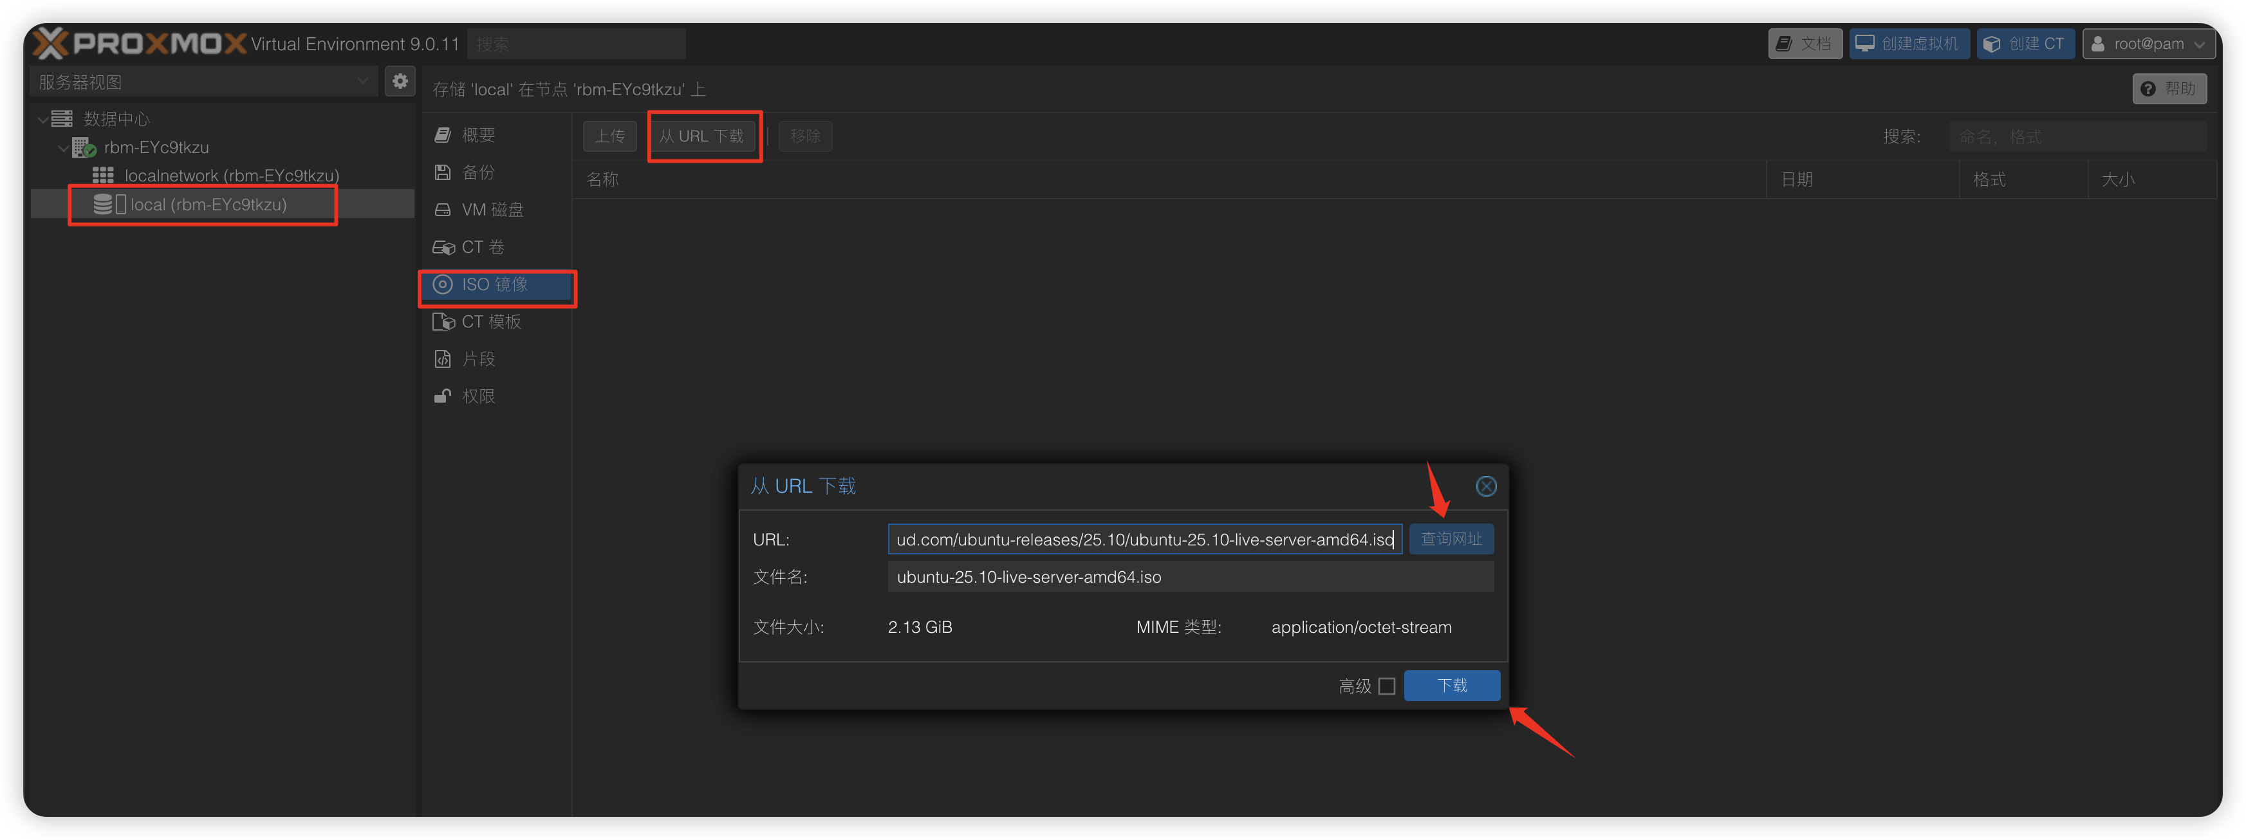The width and height of the screenshot is (2246, 840).
Task: Click the Proxmox logo
Action: pos(140,42)
